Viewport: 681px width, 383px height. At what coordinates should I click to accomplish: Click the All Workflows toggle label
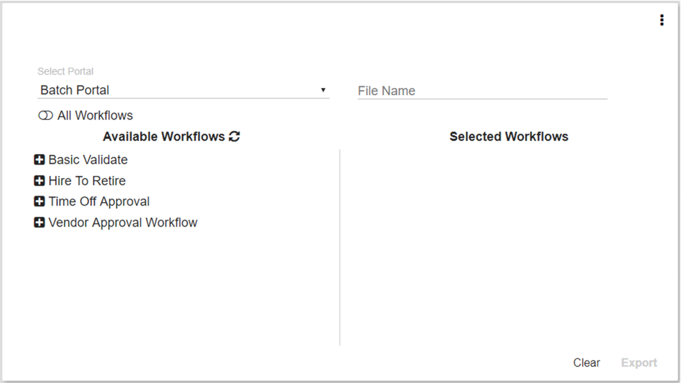click(95, 115)
